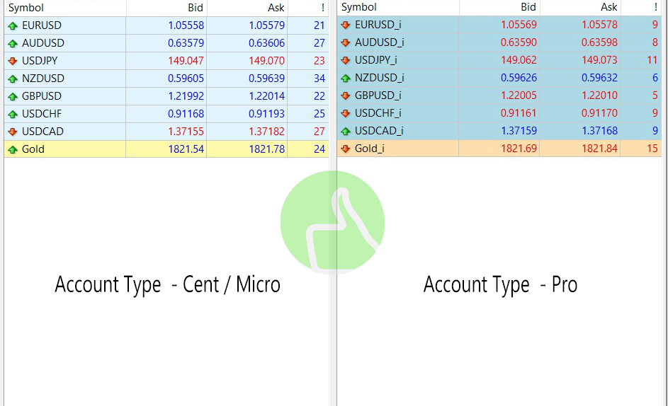The width and height of the screenshot is (668, 406).
Task: Click the green up arrow beside AUDUSD
Action: (x=13, y=43)
